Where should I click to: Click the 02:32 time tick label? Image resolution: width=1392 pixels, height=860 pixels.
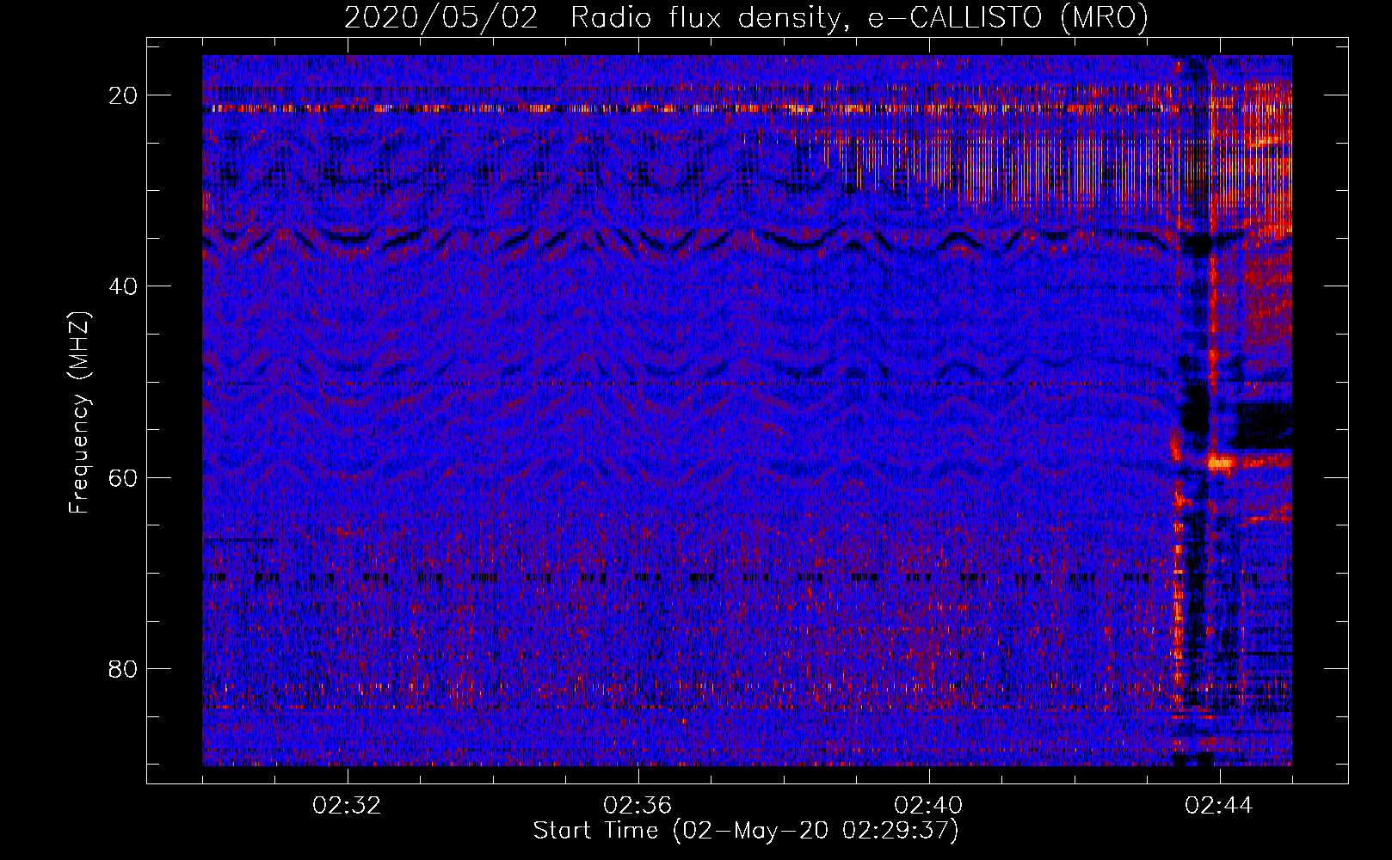point(348,806)
